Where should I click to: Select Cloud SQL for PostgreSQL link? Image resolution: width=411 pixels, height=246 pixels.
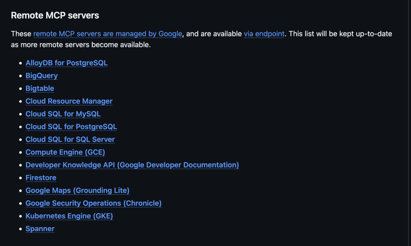(x=71, y=127)
